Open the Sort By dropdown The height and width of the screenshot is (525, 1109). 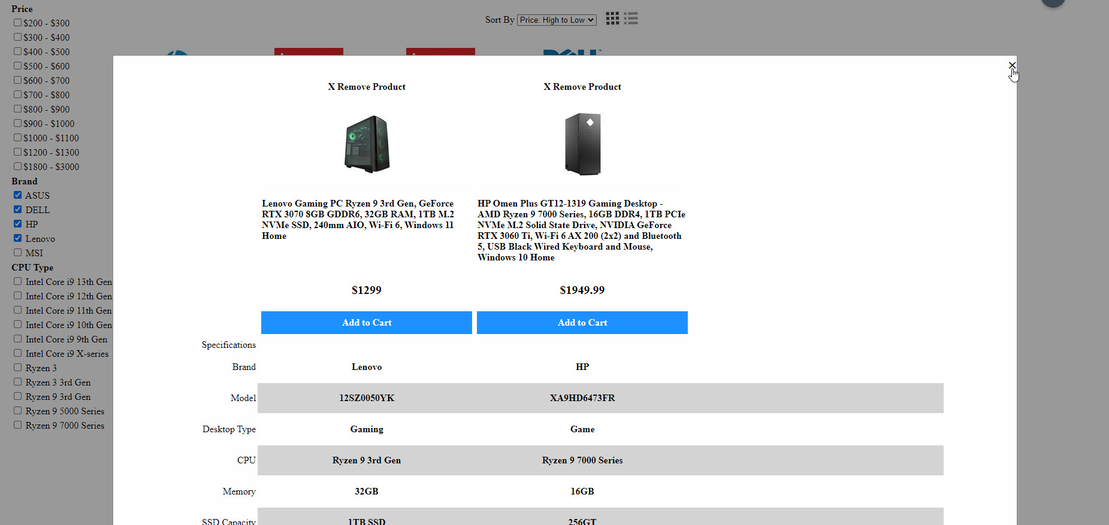[x=557, y=20]
